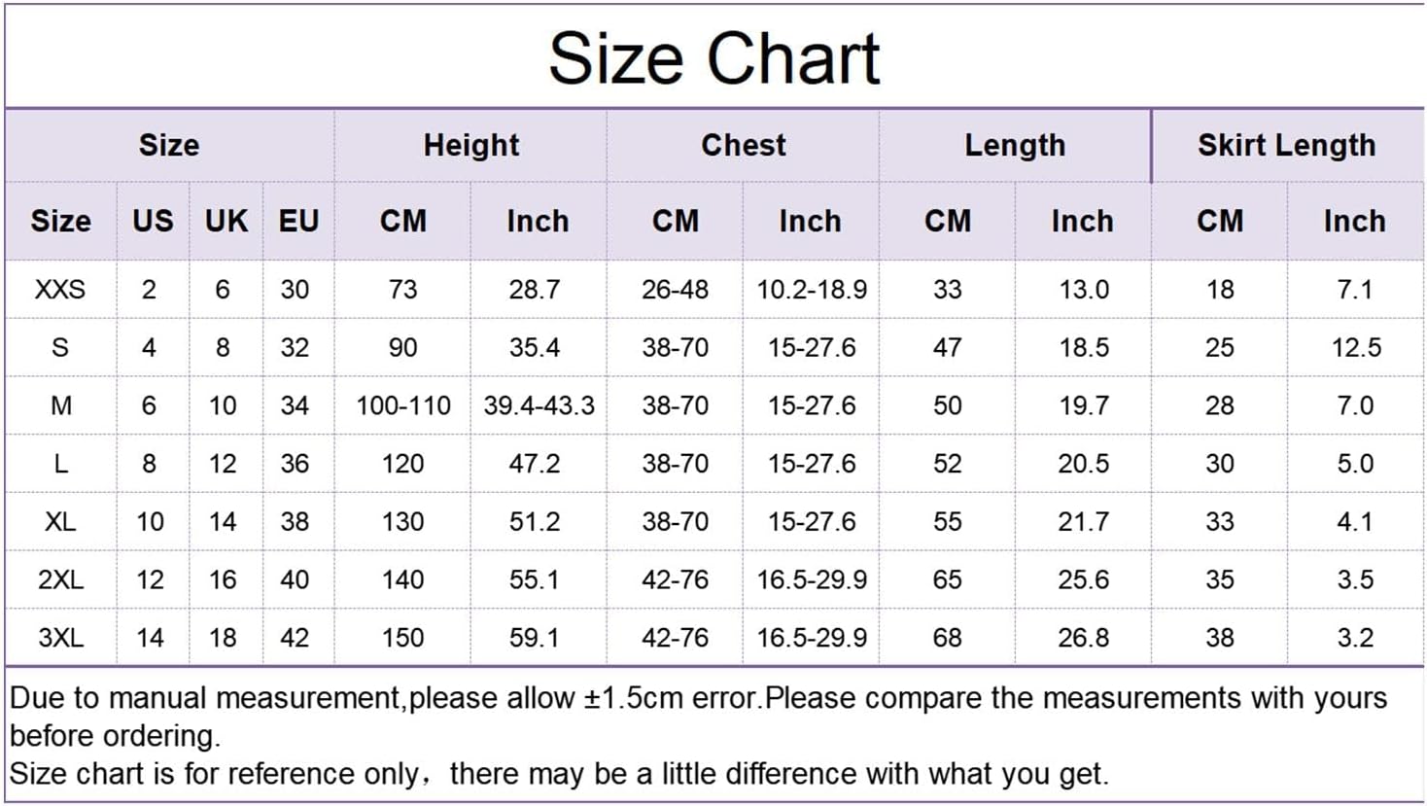Click the EU size sub-header

point(298,221)
